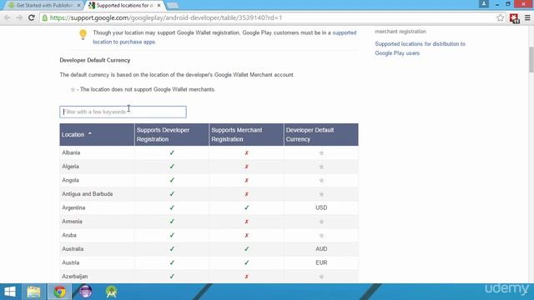Select the Austria table cell

pyautogui.click(x=97, y=263)
